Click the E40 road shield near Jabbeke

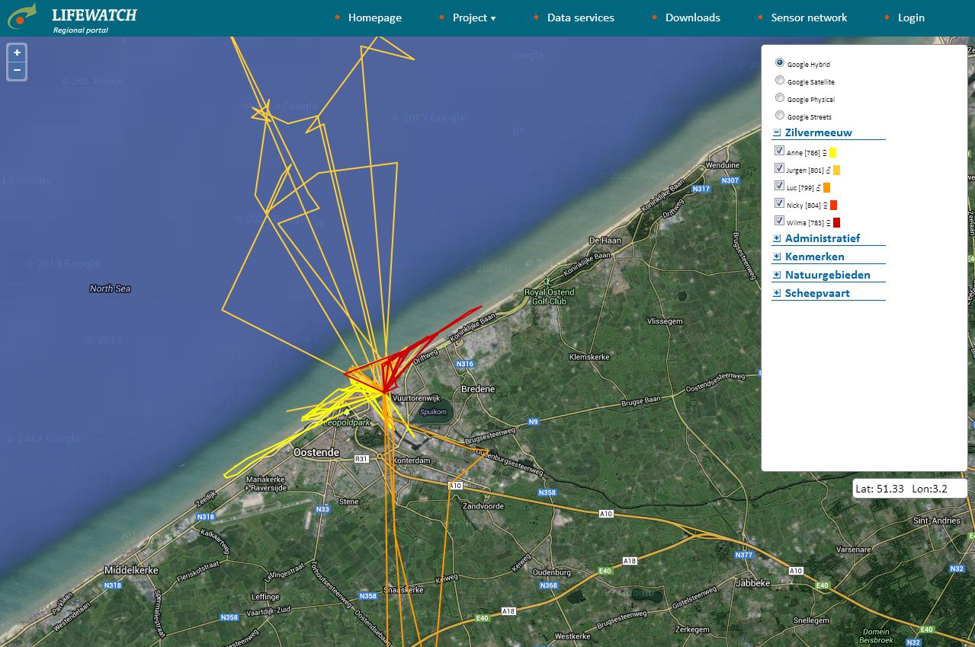(822, 585)
